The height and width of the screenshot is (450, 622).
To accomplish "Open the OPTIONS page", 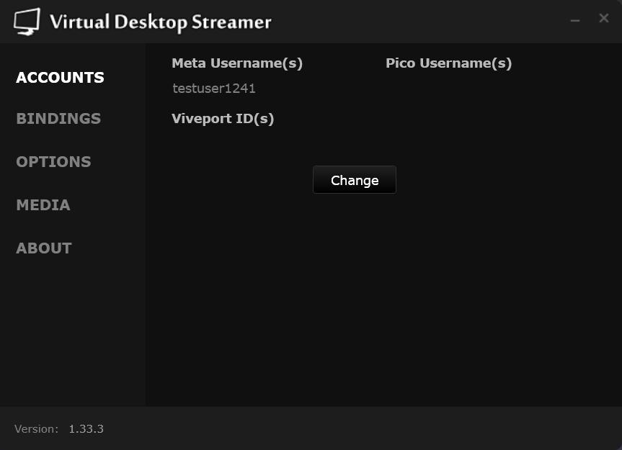I will 53,162.
